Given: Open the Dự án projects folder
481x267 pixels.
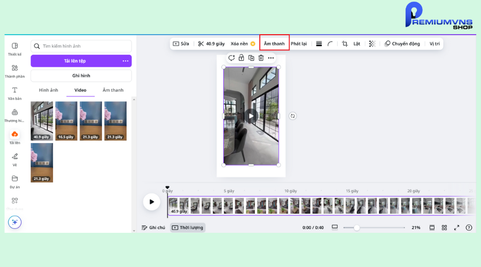Looking at the screenshot, I should tap(14, 182).
